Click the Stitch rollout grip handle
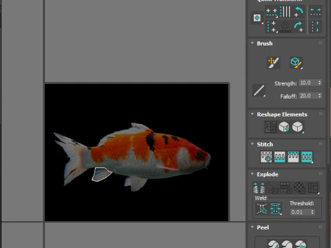331x248 pixels. pos(321,144)
